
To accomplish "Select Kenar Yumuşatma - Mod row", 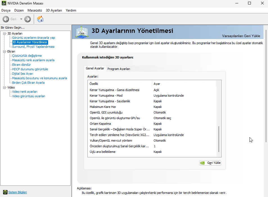I will [152, 96].
